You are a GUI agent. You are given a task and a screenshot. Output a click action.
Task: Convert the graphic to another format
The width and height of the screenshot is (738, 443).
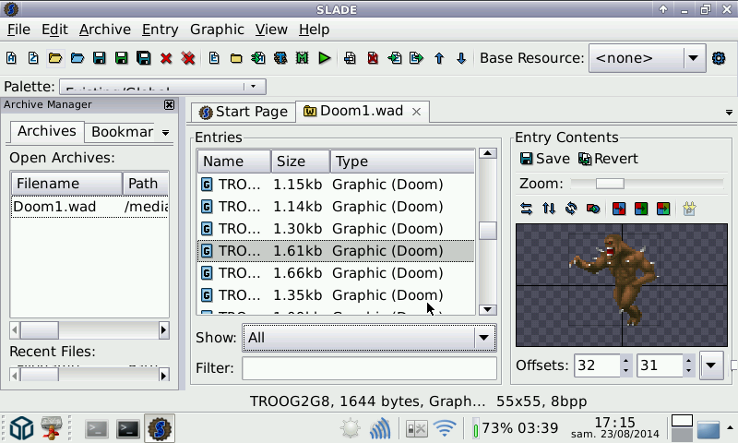[x=593, y=208]
